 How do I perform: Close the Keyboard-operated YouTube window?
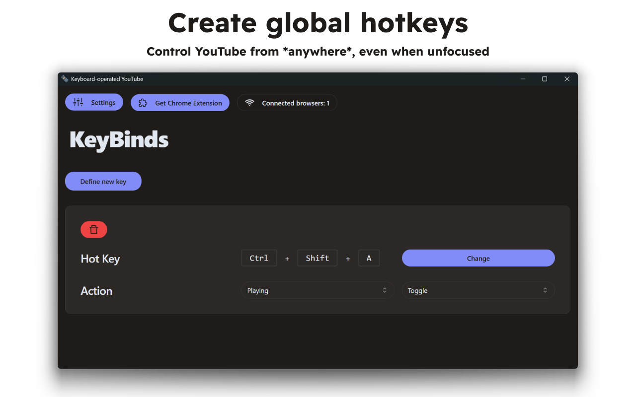567,79
